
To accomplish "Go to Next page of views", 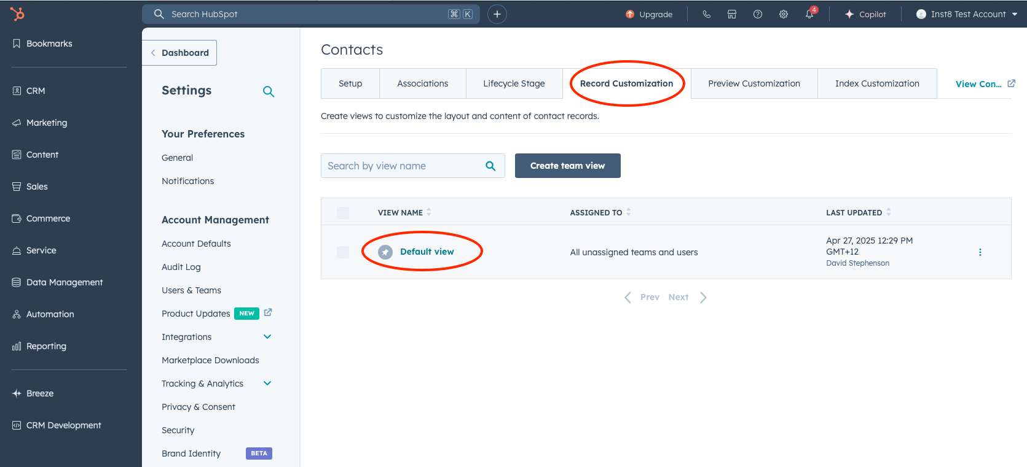I will click(687, 297).
